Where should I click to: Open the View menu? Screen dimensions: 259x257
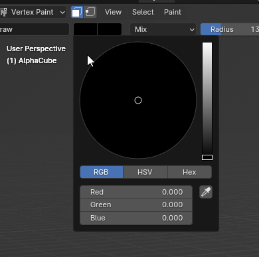point(113,12)
